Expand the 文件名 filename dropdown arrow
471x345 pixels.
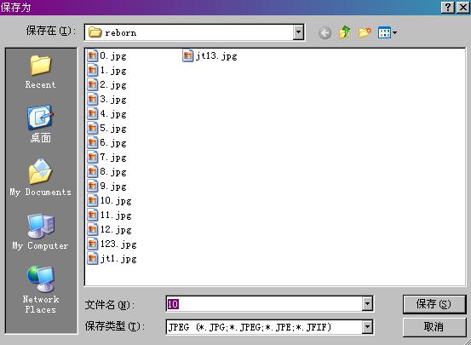(x=367, y=304)
